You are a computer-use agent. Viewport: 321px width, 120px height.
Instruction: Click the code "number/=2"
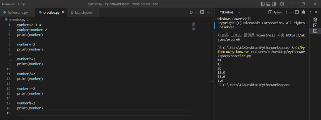26,74
